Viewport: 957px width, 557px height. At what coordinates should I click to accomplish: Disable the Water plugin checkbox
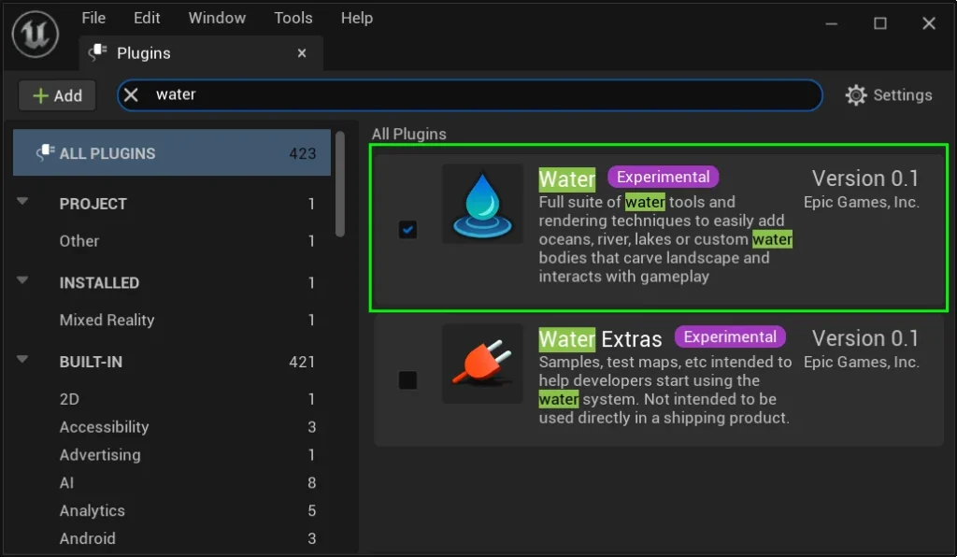pos(407,229)
